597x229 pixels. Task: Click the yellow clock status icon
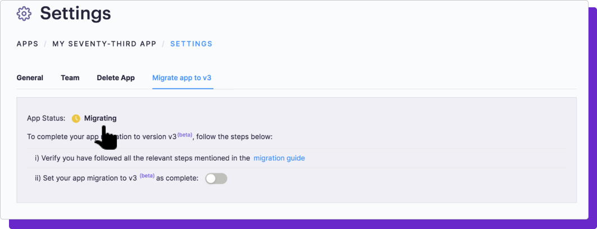pos(76,118)
